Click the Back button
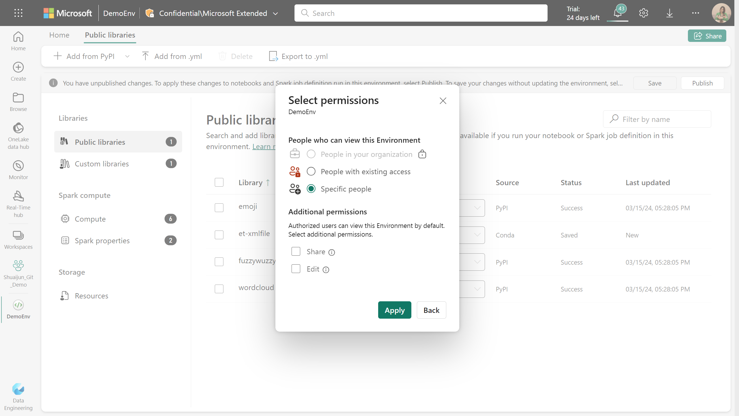The width and height of the screenshot is (739, 416). pos(432,310)
